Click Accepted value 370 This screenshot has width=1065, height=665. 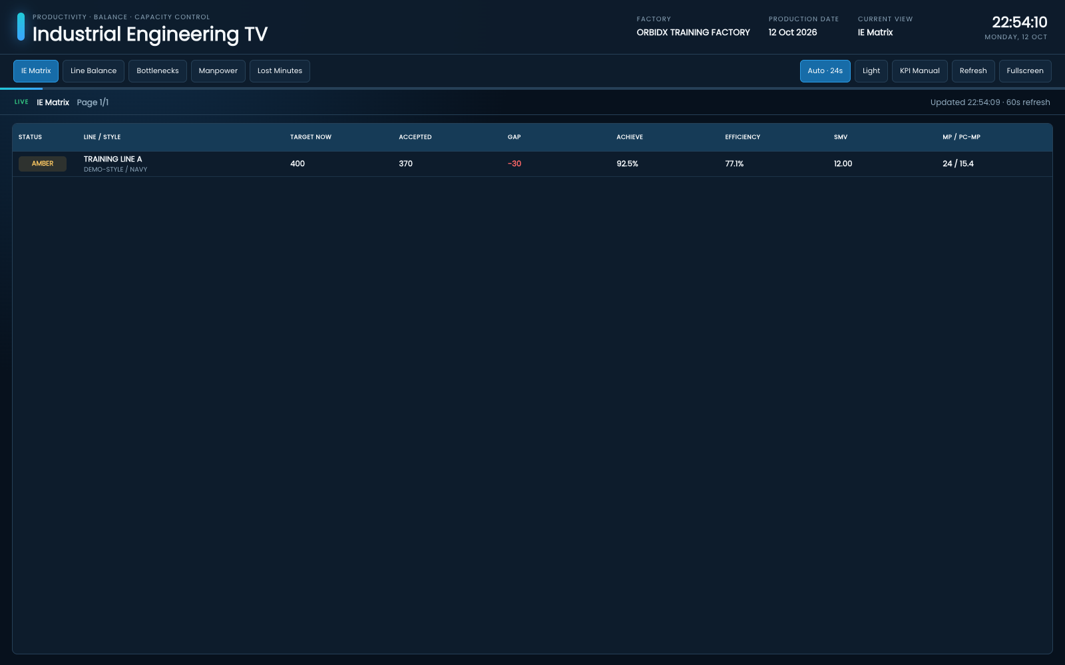(406, 164)
